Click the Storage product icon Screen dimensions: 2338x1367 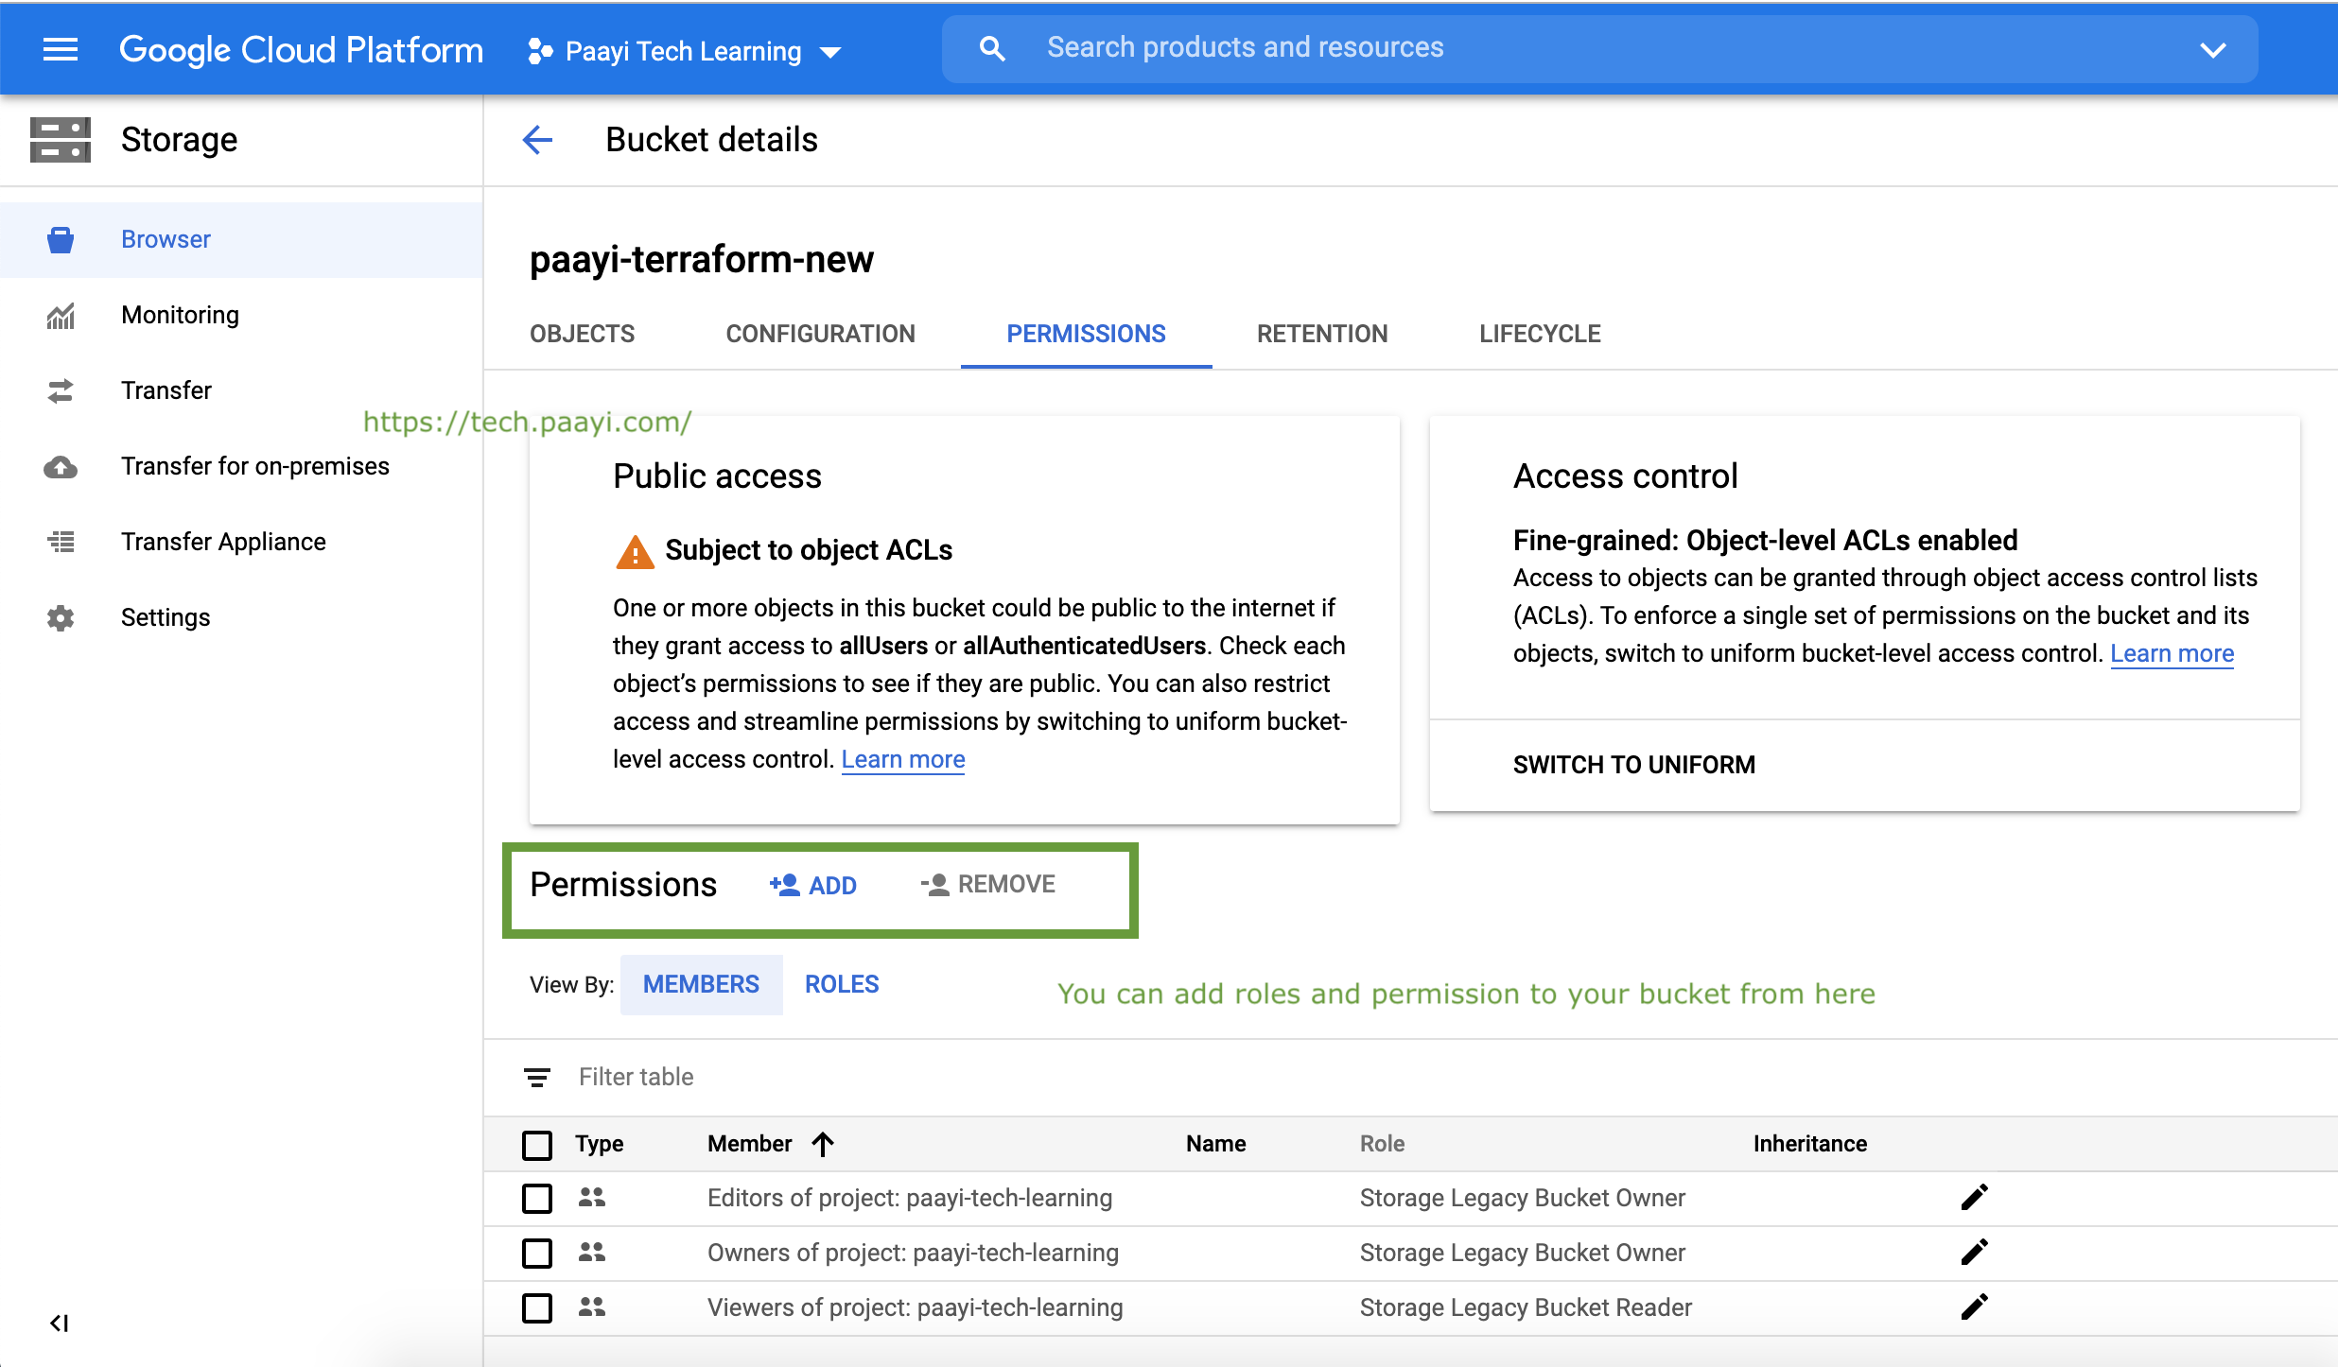click(61, 140)
